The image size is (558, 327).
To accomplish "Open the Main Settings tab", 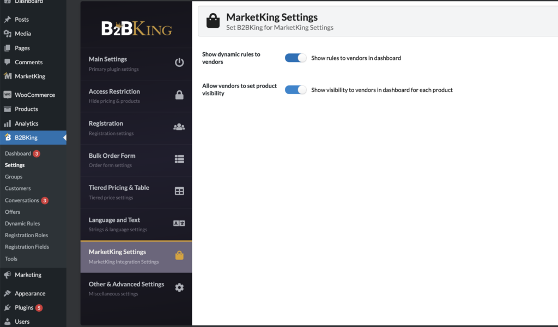I will click(x=136, y=64).
